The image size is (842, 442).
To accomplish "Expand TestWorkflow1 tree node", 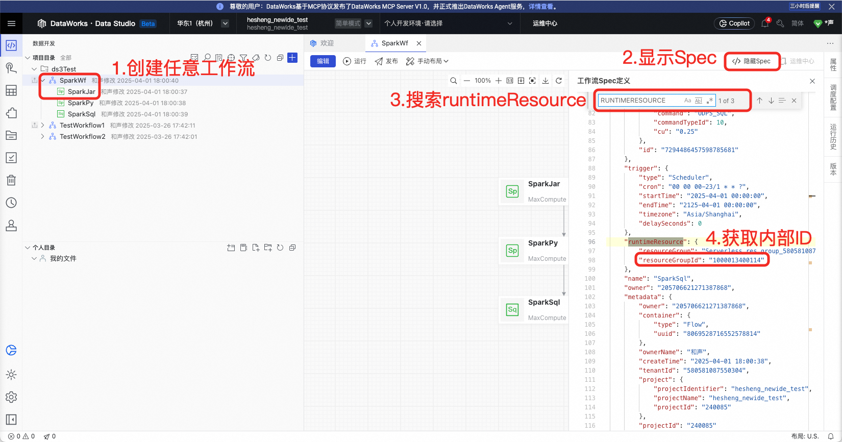I will [42, 125].
